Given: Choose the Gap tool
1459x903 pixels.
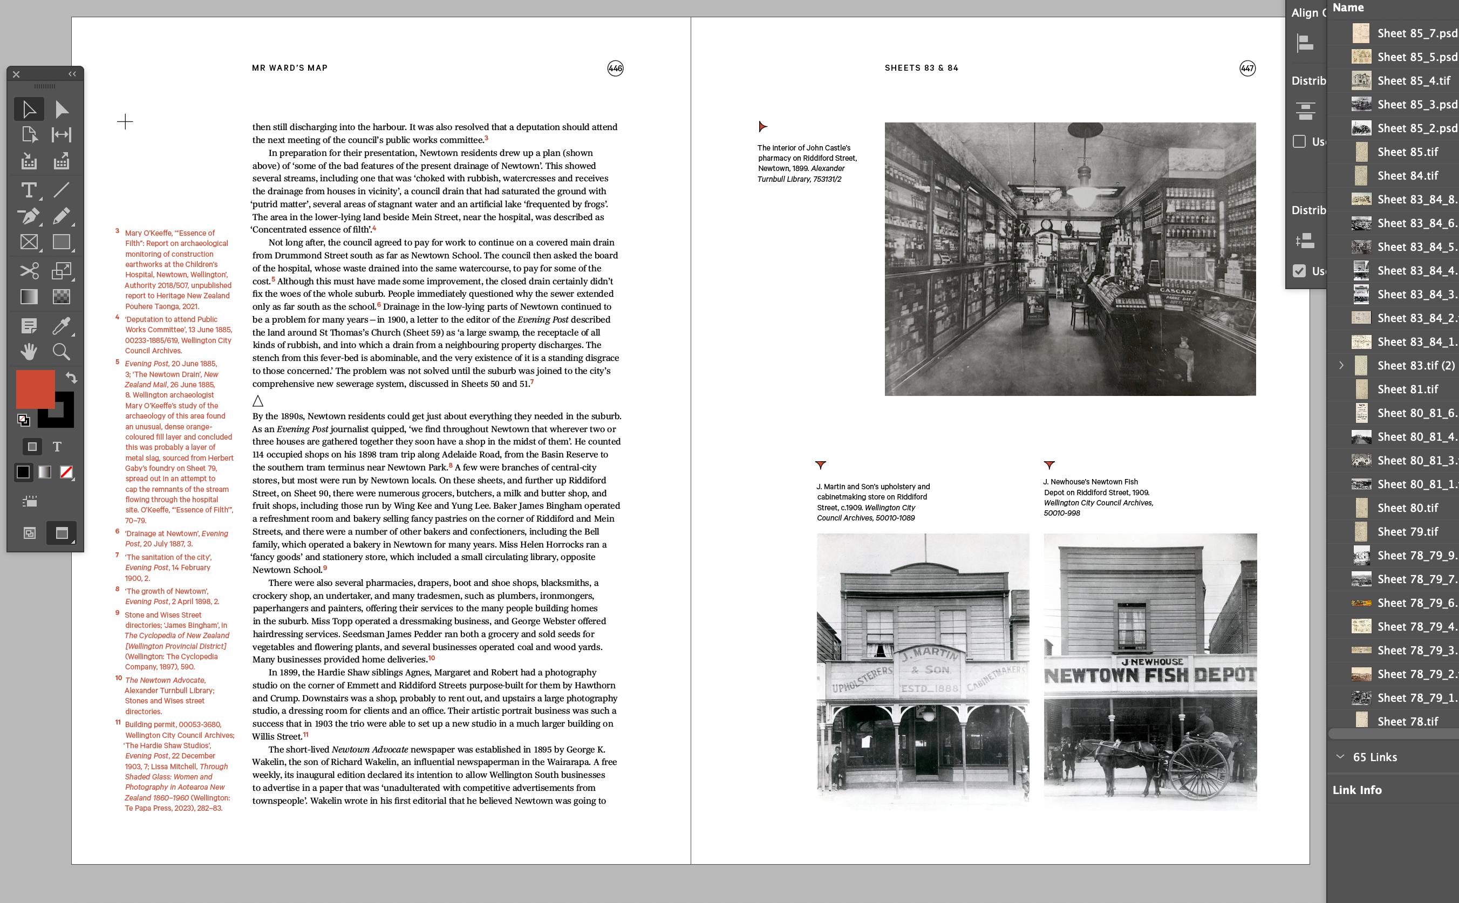Looking at the screenshot, I should 62,135.
